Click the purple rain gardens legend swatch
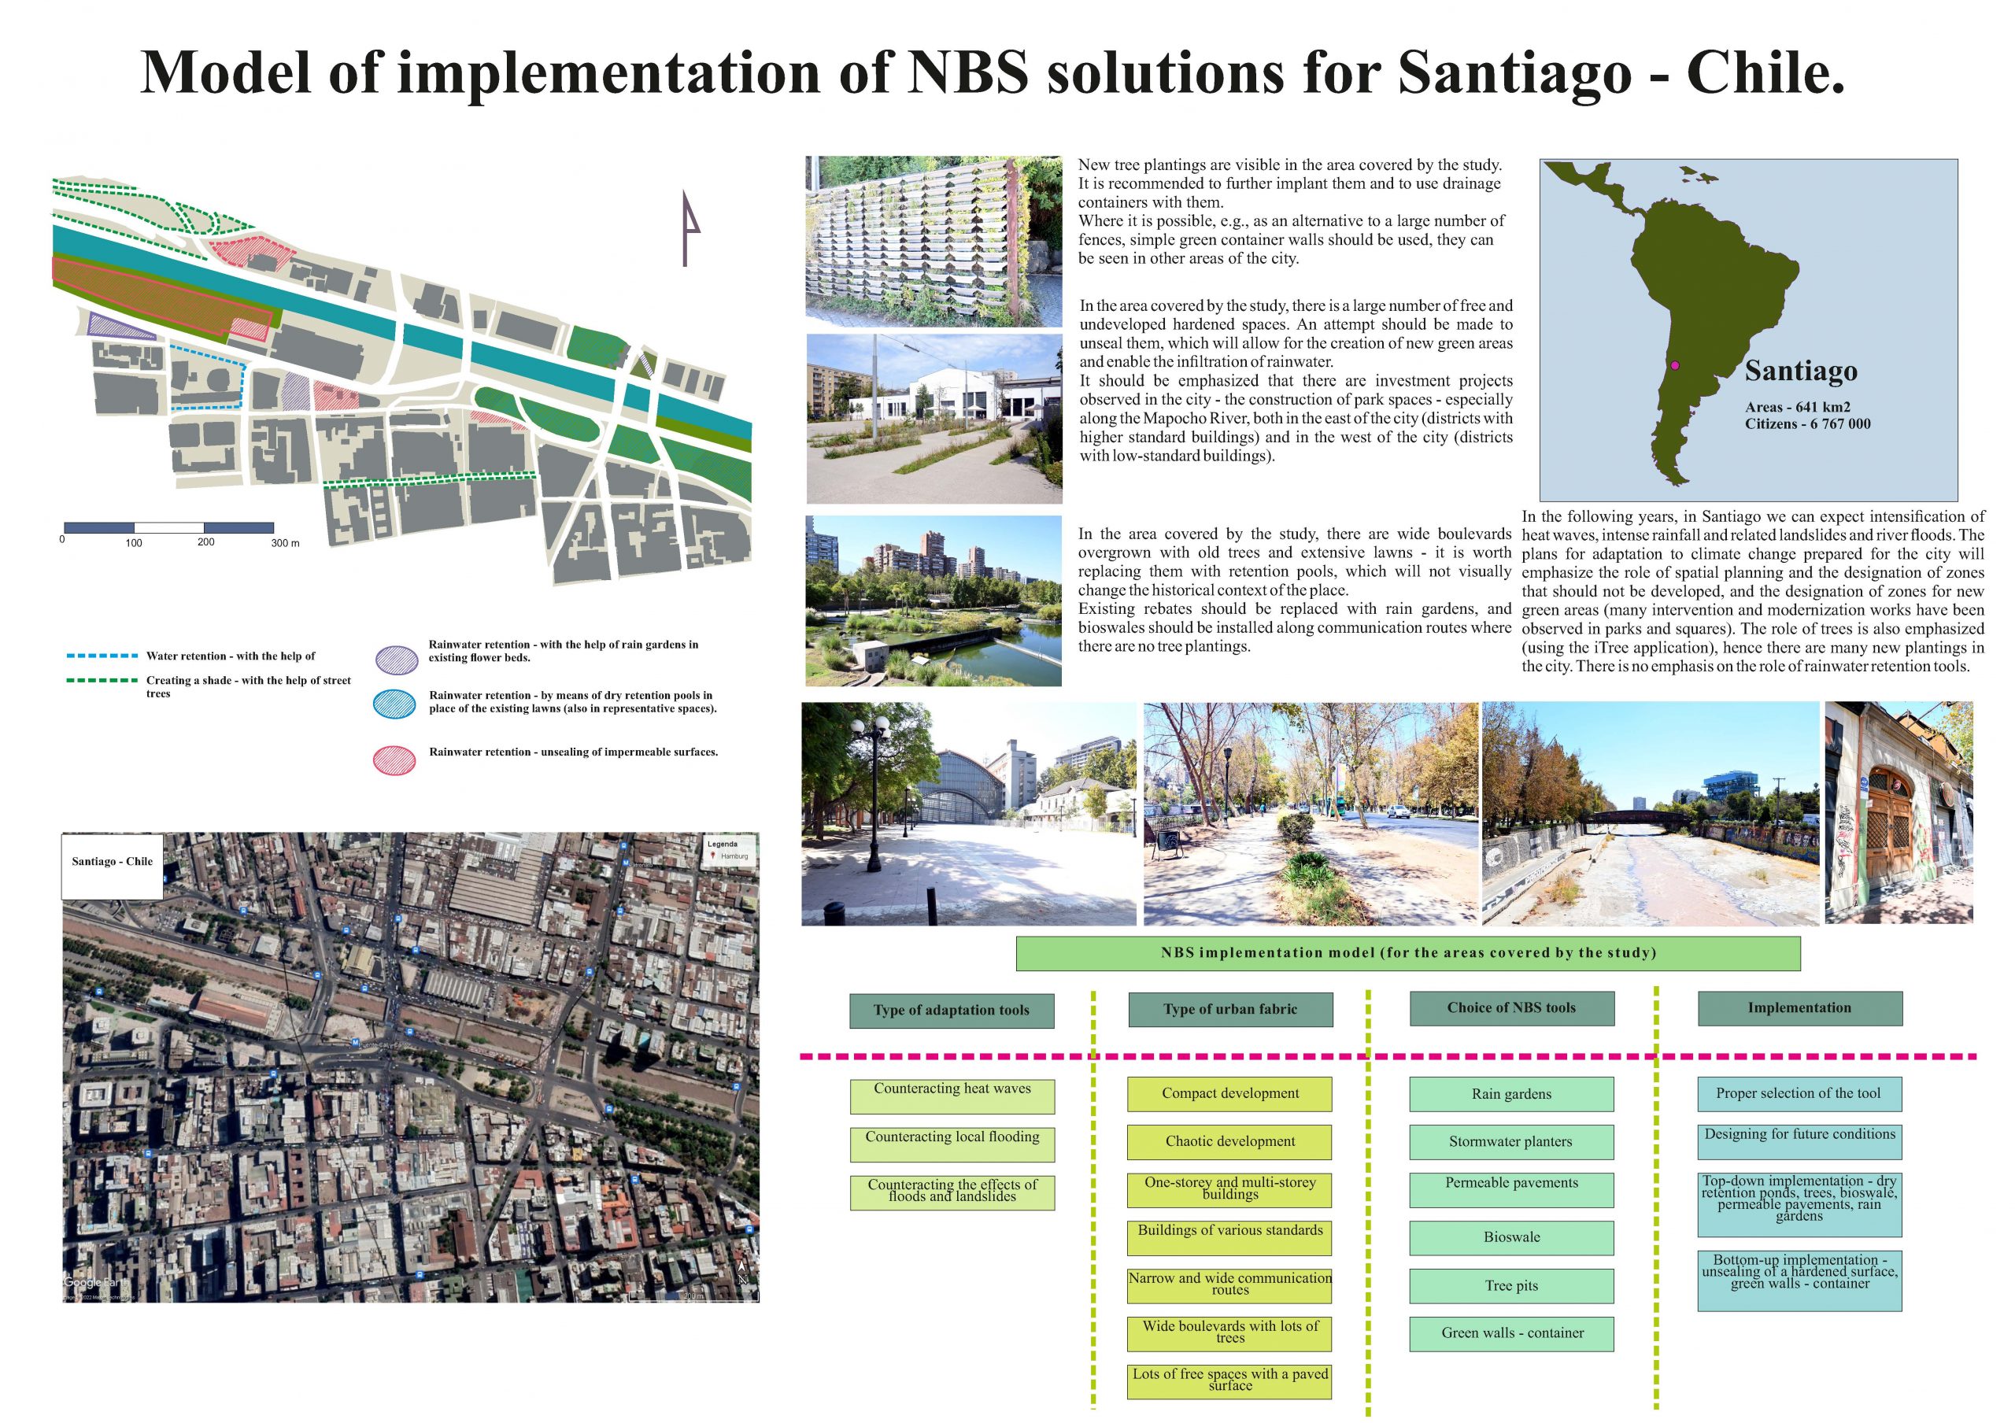Screen dimensions: 2015x1423 pos(396,660)
